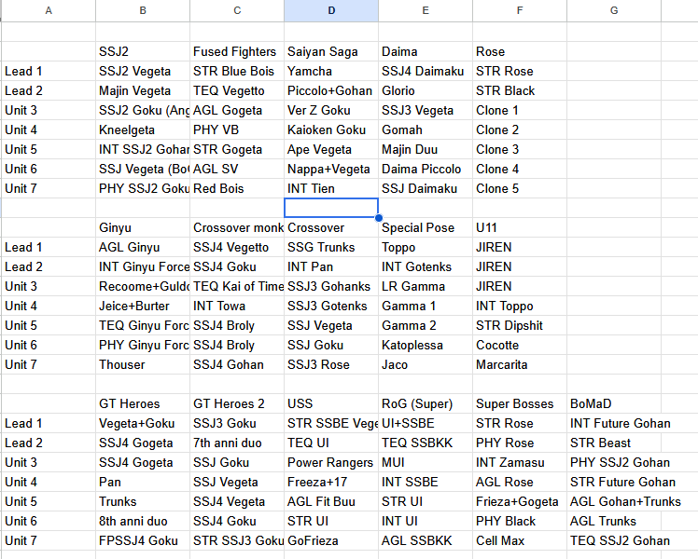Select the 'Clone 3' cell
Viewport: 698px width, 559px height.
(x=520, y=149)
